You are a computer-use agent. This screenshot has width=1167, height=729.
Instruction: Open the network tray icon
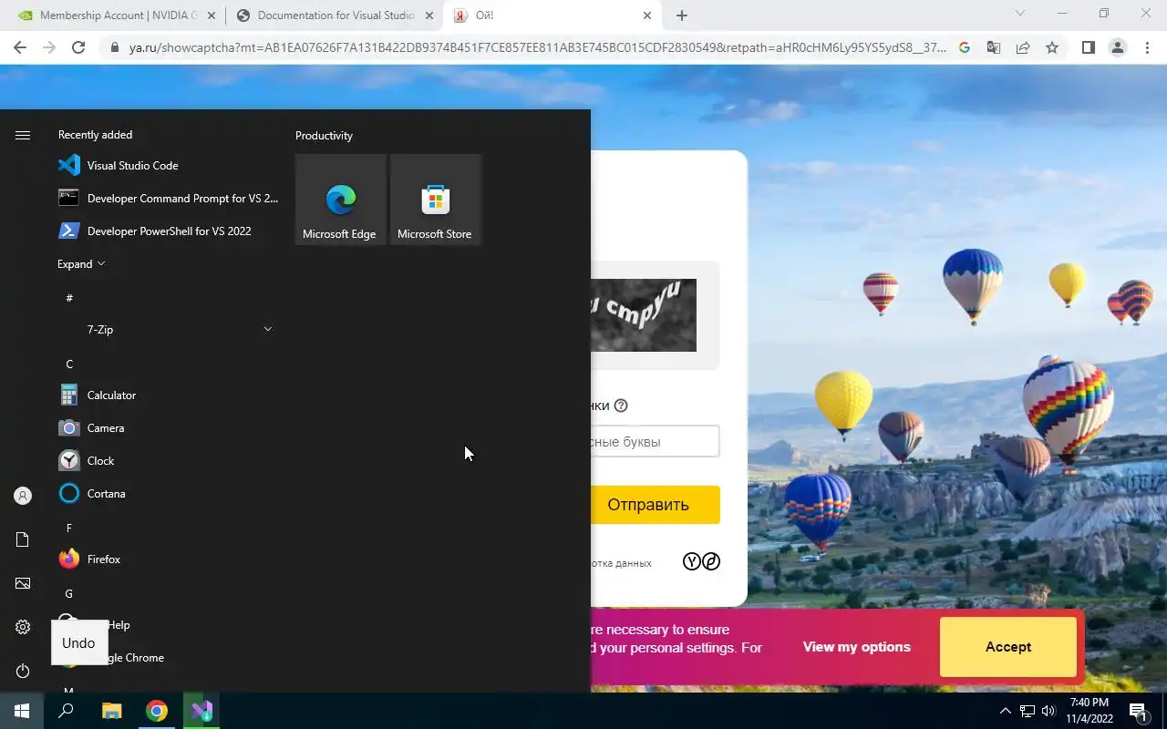click(x=1028, y=711)
